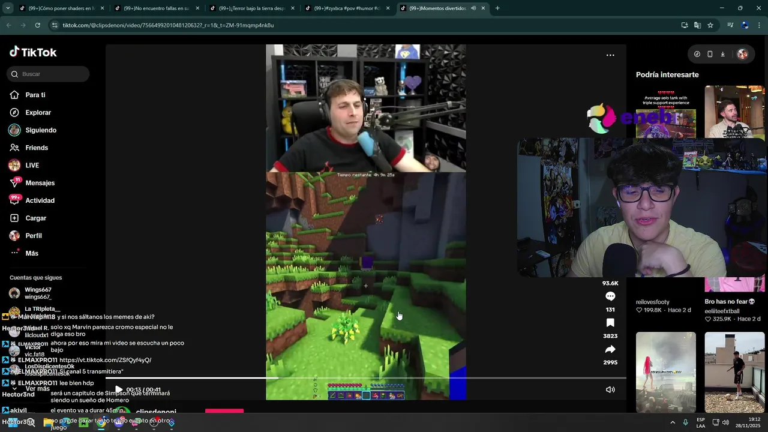Go to Perfil page
The image size is (768, 432).
(34, 236)
